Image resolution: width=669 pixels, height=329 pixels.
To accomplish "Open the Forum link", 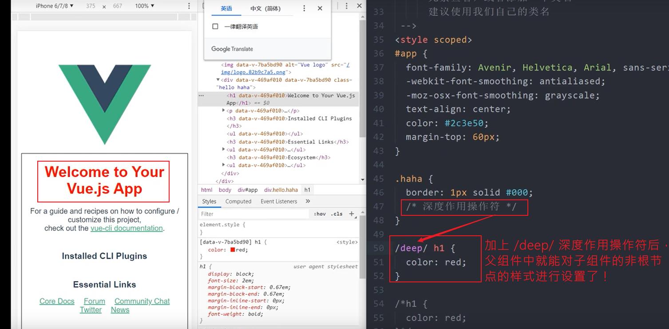I will point(95,301).
